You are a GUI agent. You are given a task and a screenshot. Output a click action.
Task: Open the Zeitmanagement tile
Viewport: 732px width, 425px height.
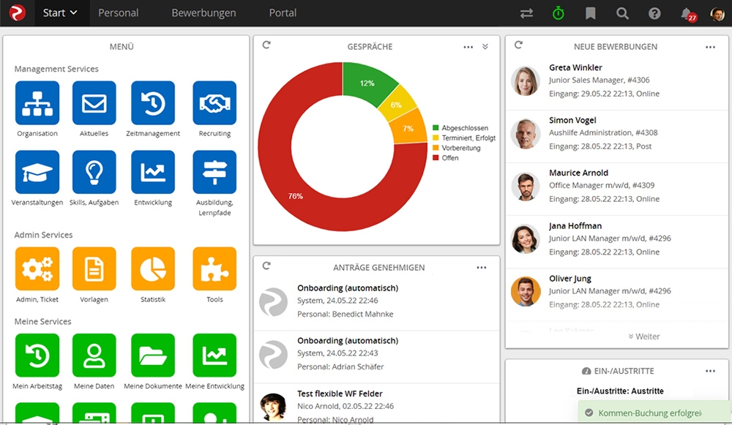tap(153, 102)
